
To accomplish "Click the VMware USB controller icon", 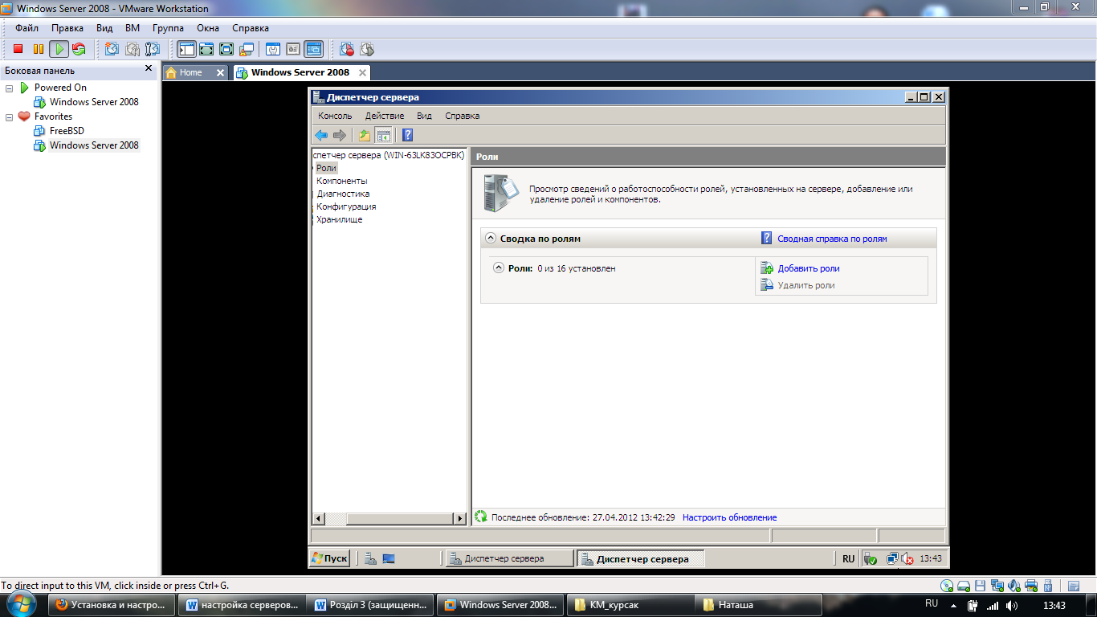I will click(x=1049, y=586).
